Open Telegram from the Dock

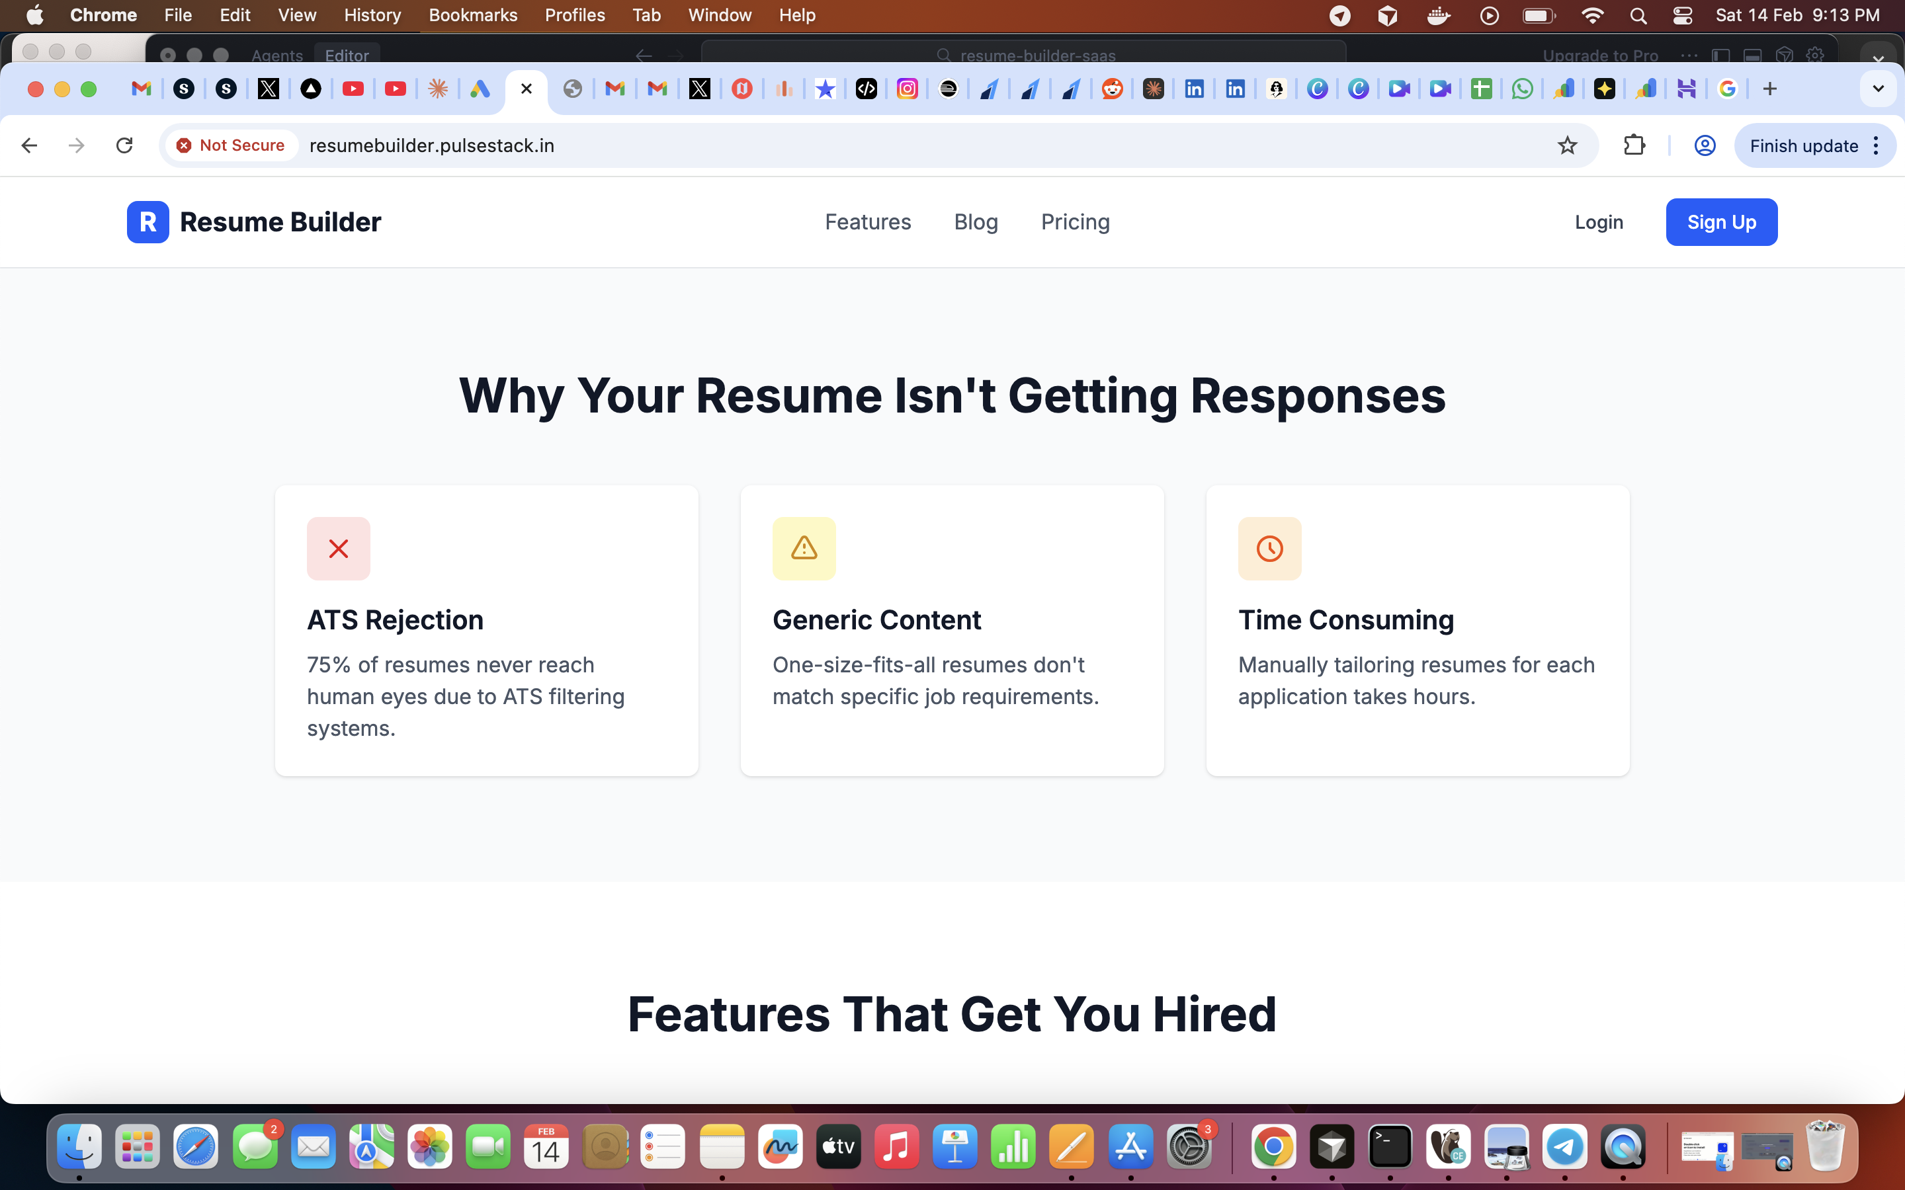click(1565, 1147)
